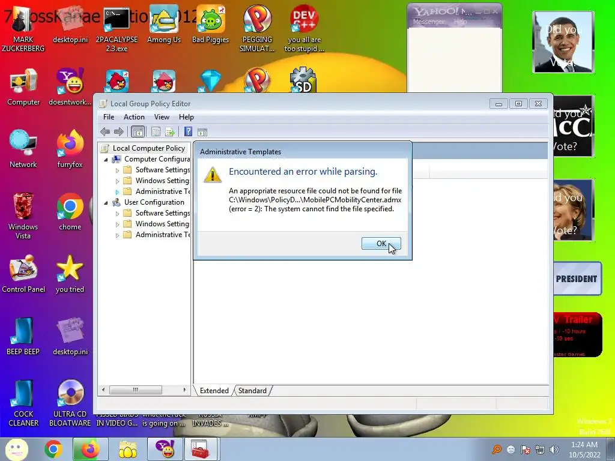615x461 pixels.
Task: Open the Help menu
Action: point(186,117)
